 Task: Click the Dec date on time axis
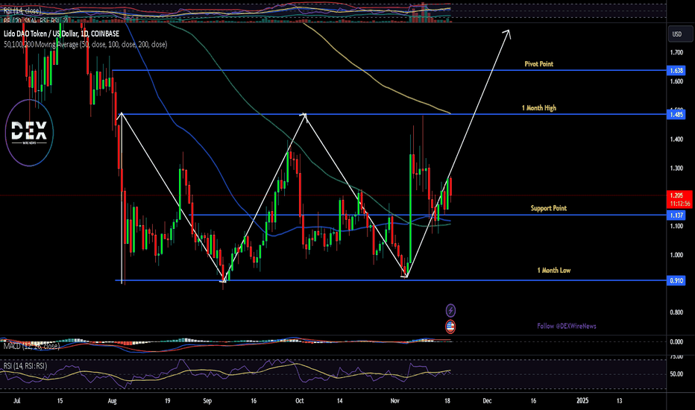tap(487, 401)
